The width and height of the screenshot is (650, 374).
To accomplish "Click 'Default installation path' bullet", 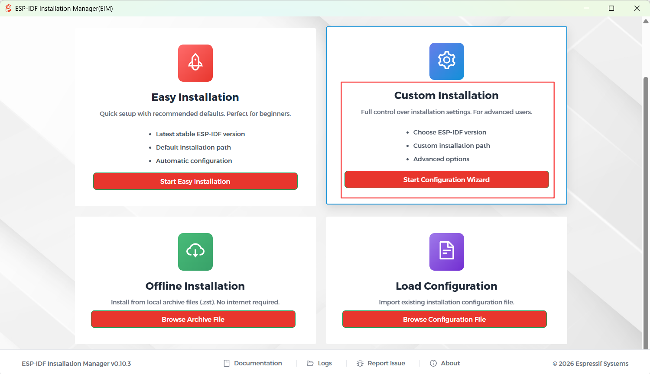I will (x=193, y=147).
